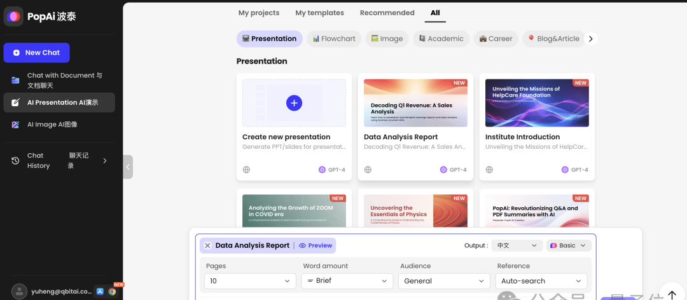Viewport: 687px width, 300px height.
Task: Click globe icon on Institute Introduction card
Action: 489,170
